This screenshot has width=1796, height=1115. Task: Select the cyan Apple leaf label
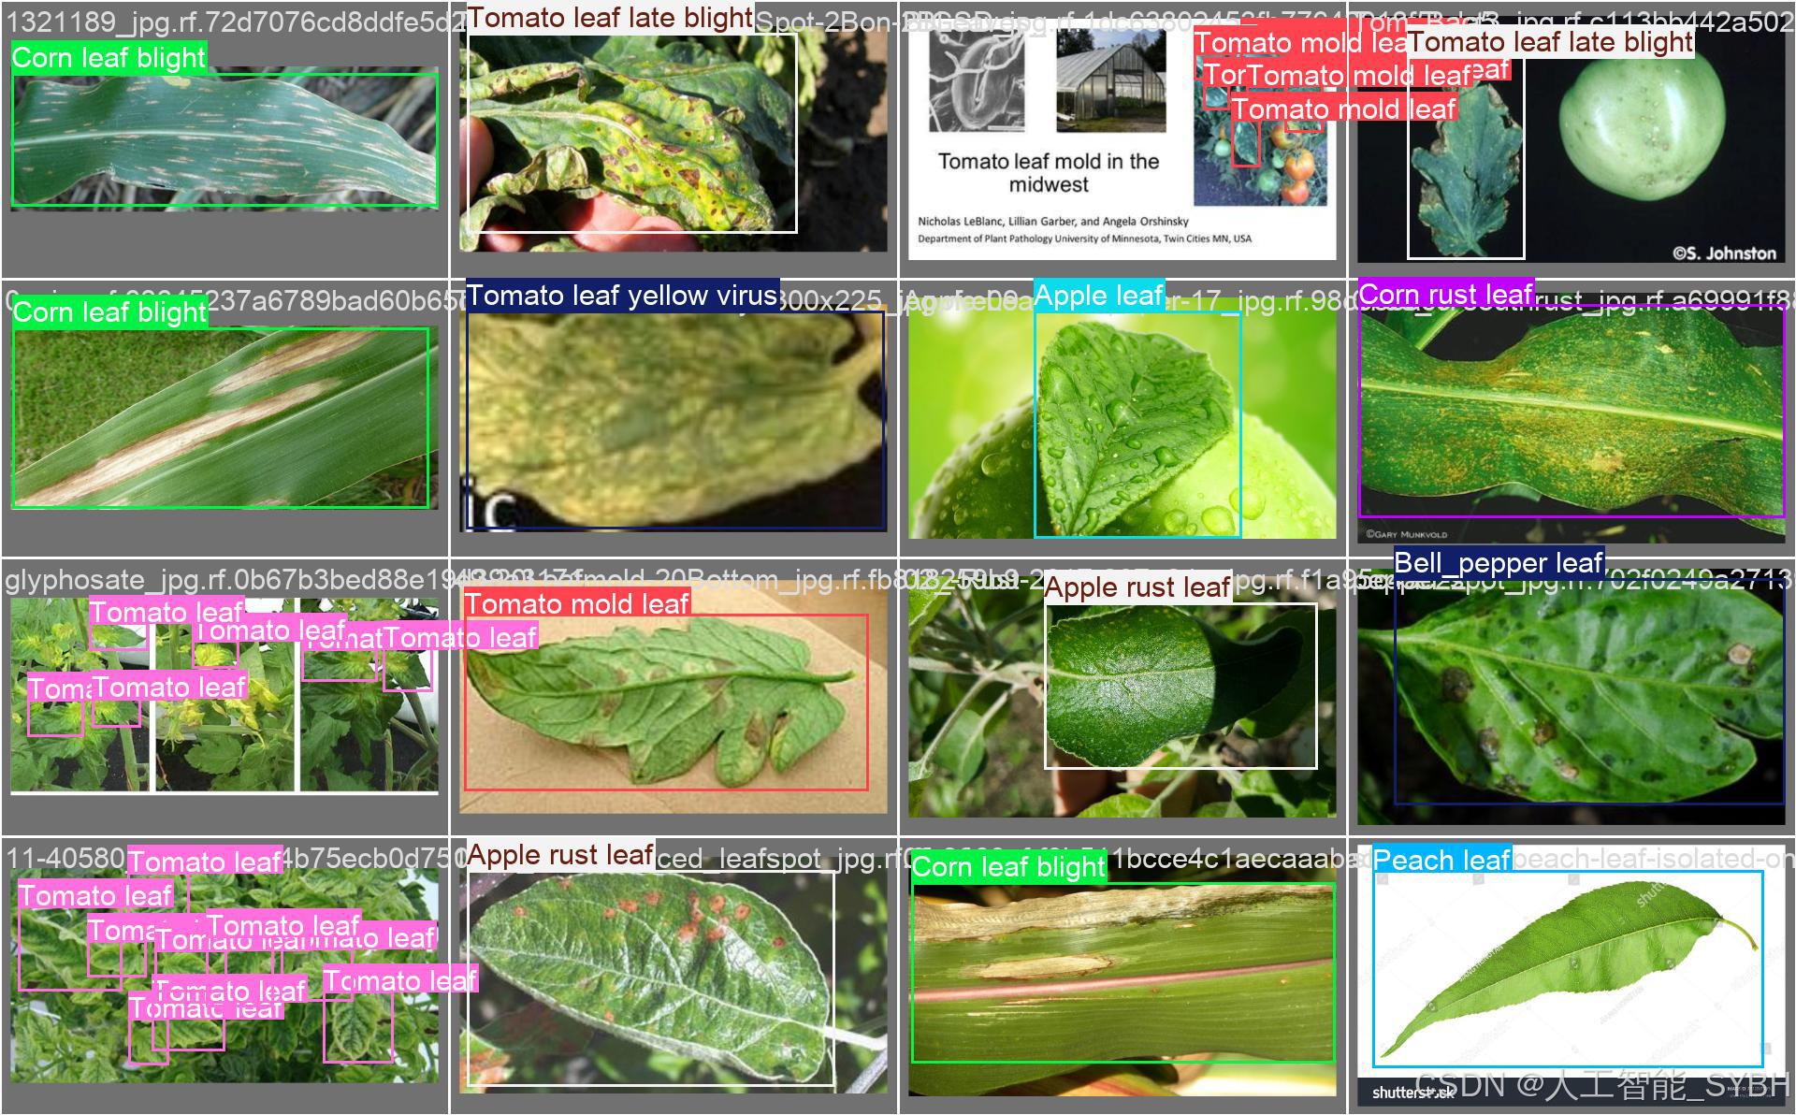(1098, 296)
